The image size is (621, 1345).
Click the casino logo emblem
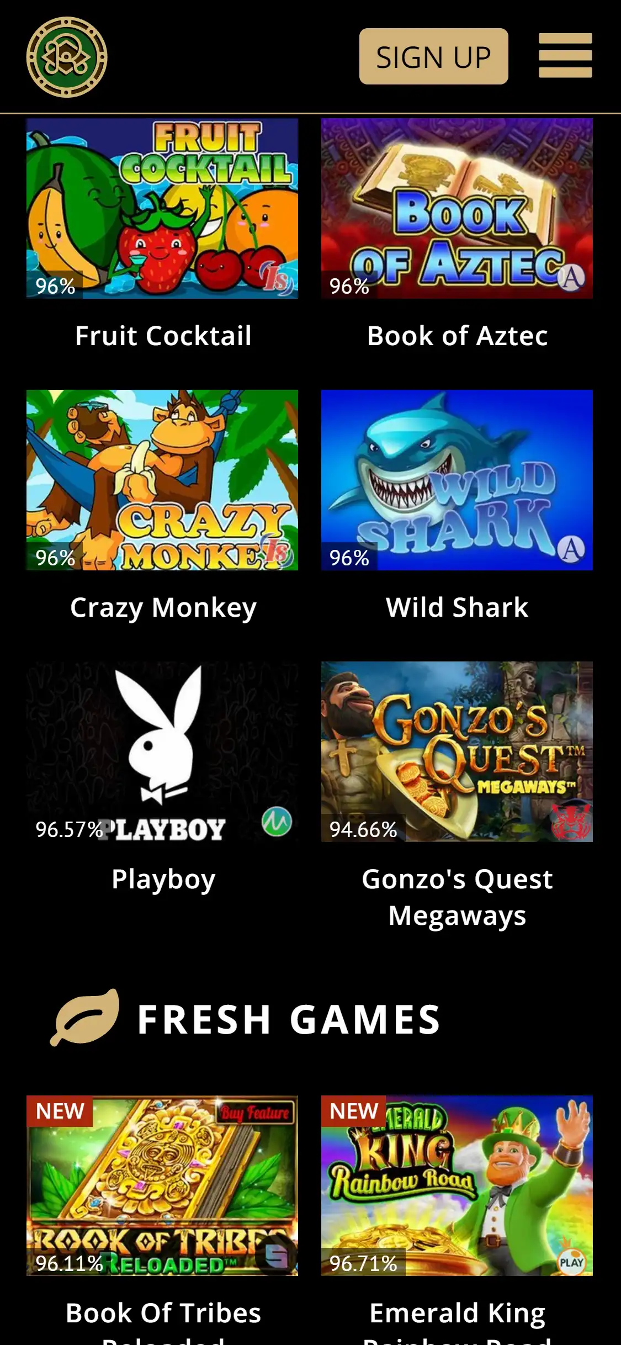pyautogui.click(x=67, y=56)
